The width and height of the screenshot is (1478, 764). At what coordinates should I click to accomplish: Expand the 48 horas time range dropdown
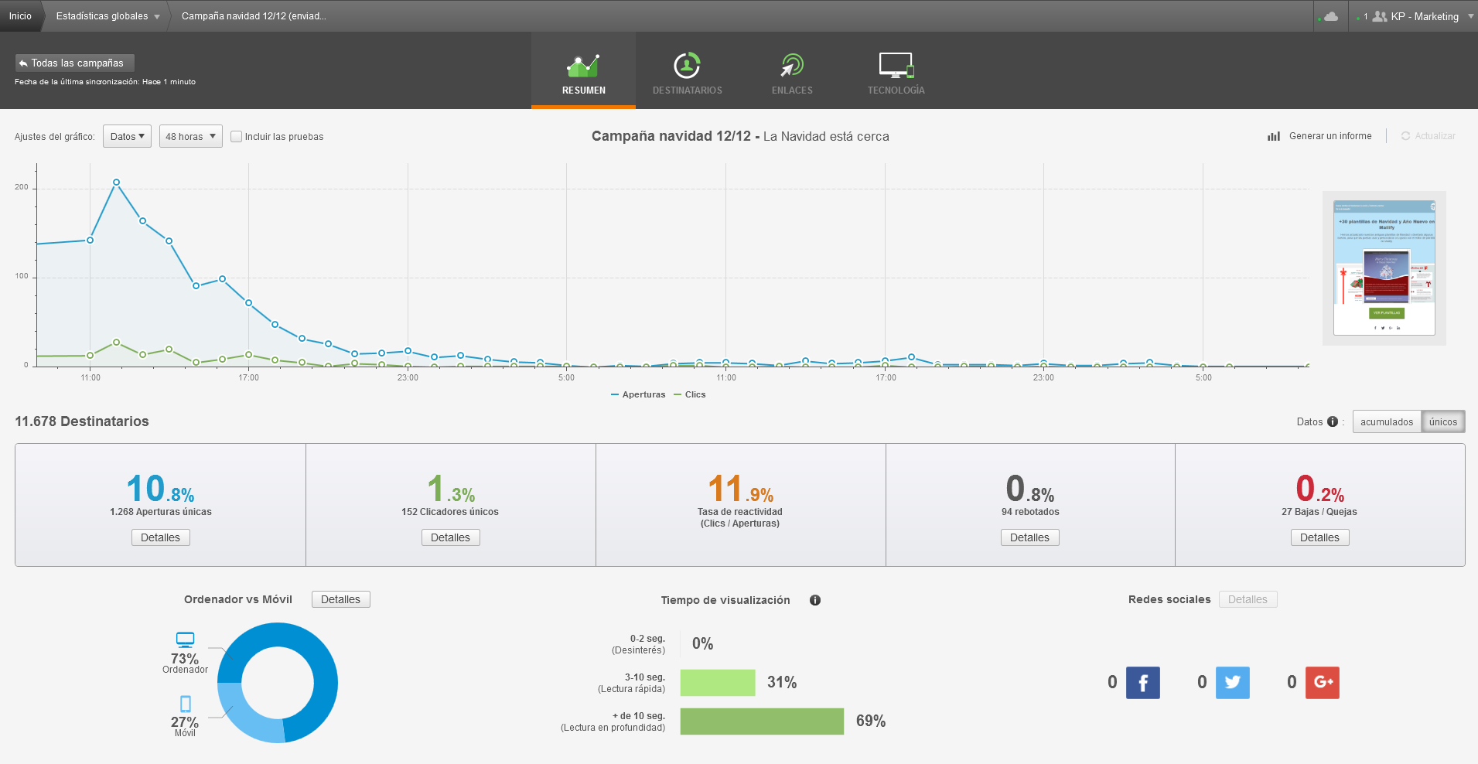[190, 137]
